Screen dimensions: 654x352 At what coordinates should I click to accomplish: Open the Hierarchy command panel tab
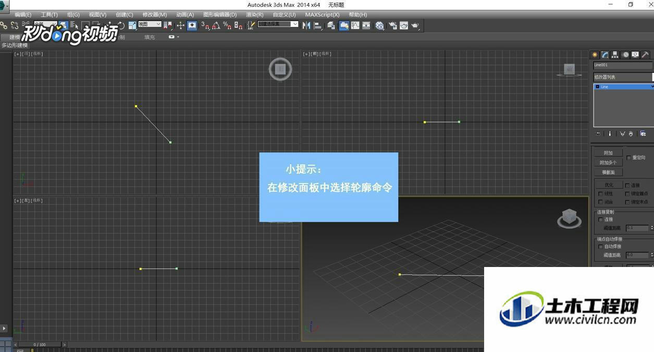tap(615, 55)
